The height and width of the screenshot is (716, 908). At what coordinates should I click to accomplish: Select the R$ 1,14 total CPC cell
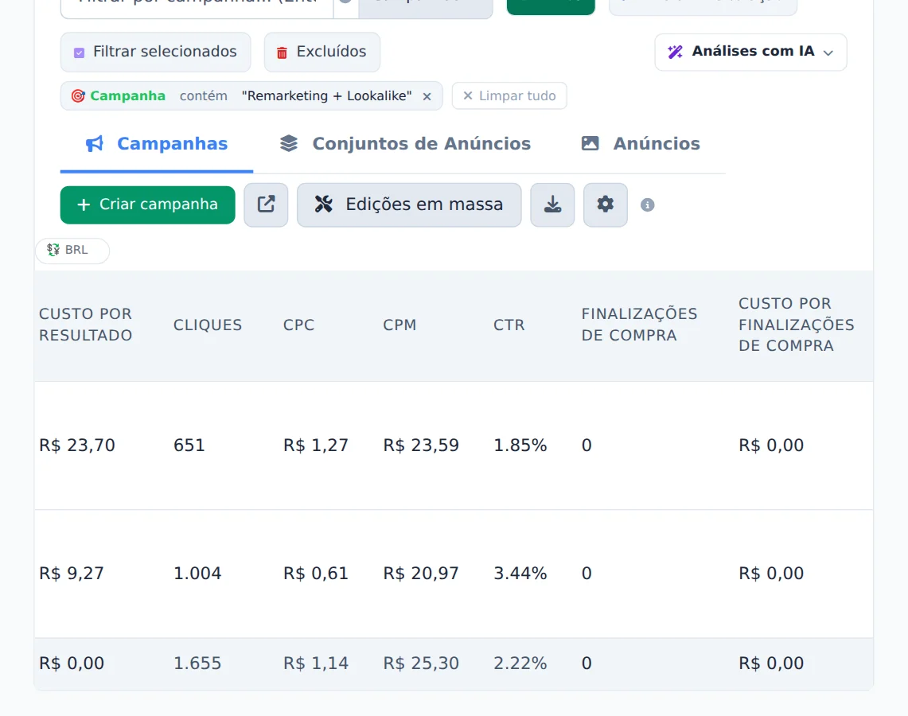pyautogui.click(x=316, y=663)
